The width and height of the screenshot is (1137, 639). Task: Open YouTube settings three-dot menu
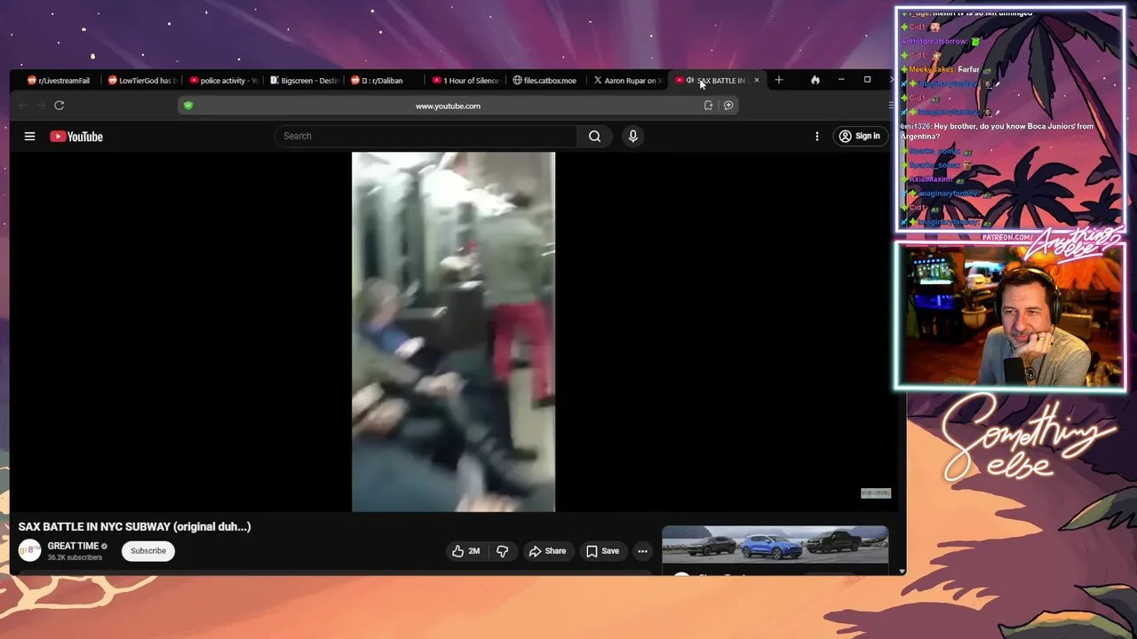(817, 136)
